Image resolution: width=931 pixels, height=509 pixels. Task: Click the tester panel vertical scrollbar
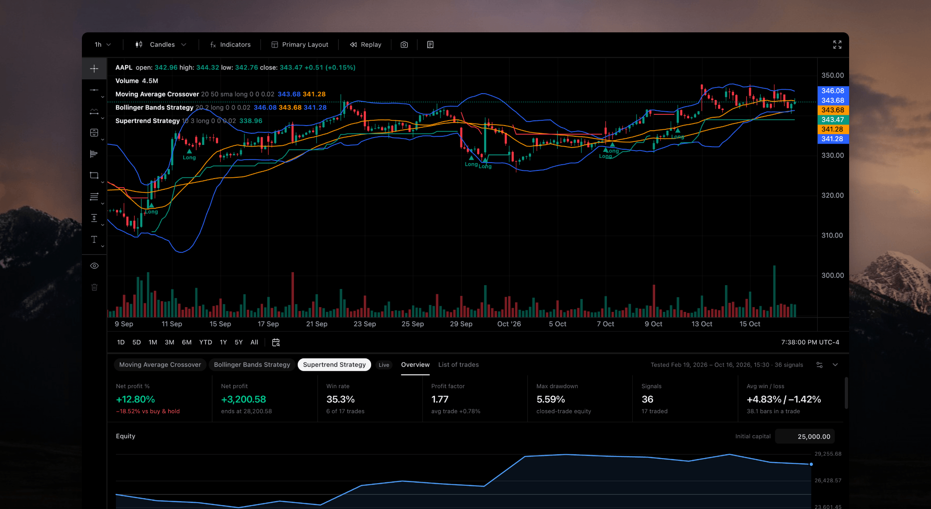pos(846,393)
